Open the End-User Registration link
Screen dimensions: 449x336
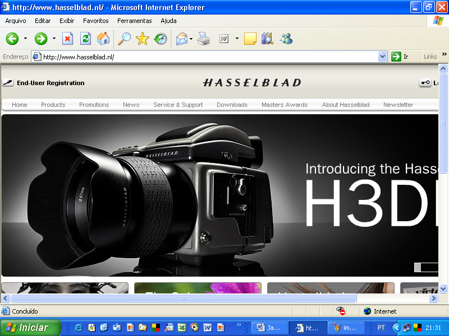(x=51, y=83)
